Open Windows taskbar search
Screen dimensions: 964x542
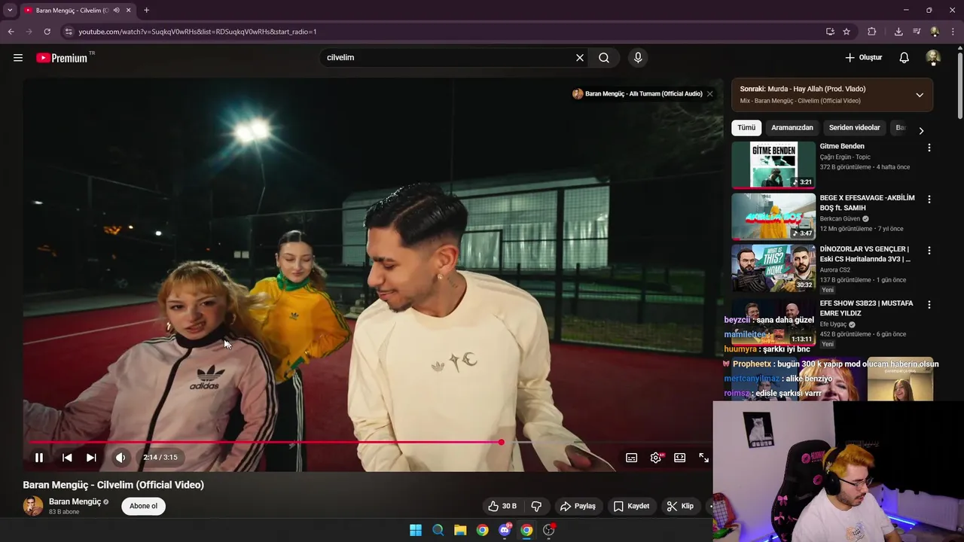click(438, 530)
